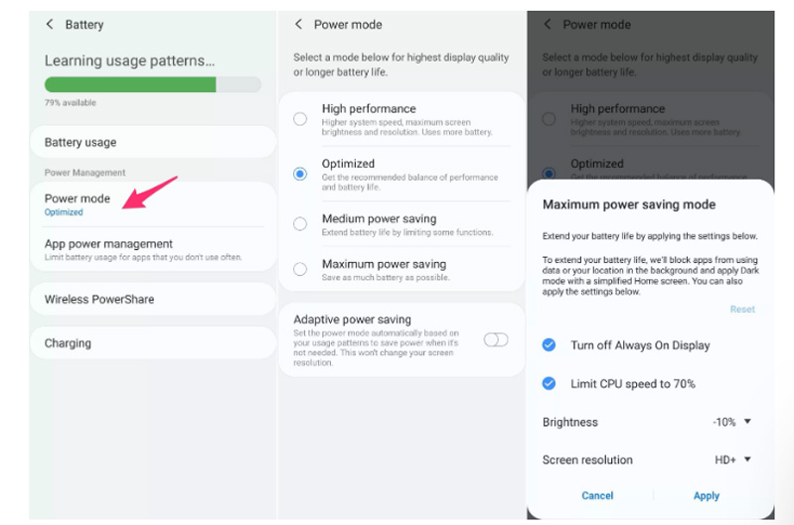Open Charging settings
The width and height of the screenshot is (794, 525).
click(152, 343)
